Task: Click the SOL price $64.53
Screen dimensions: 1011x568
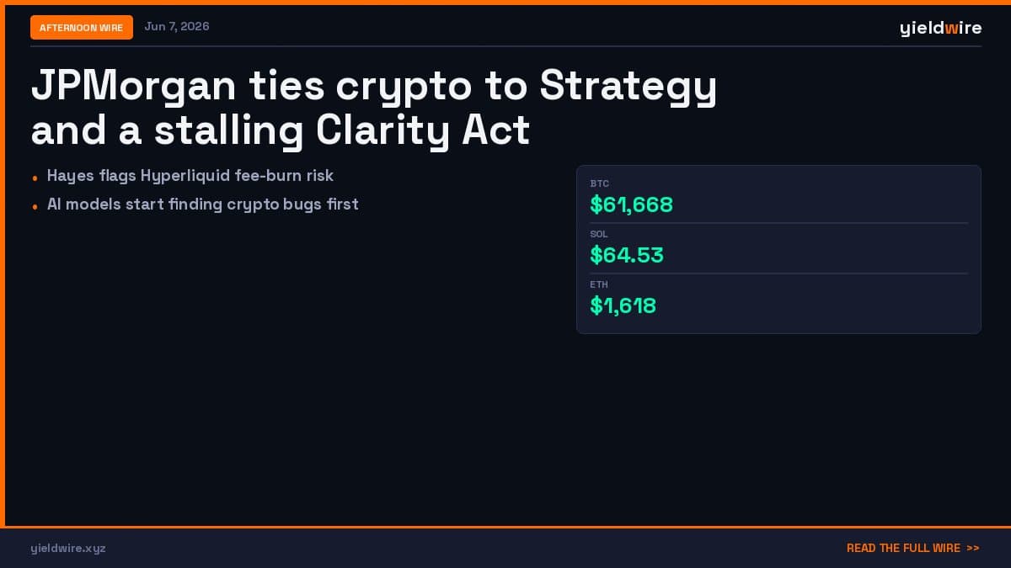Action: pyautogui.click(x=627, y=255)
